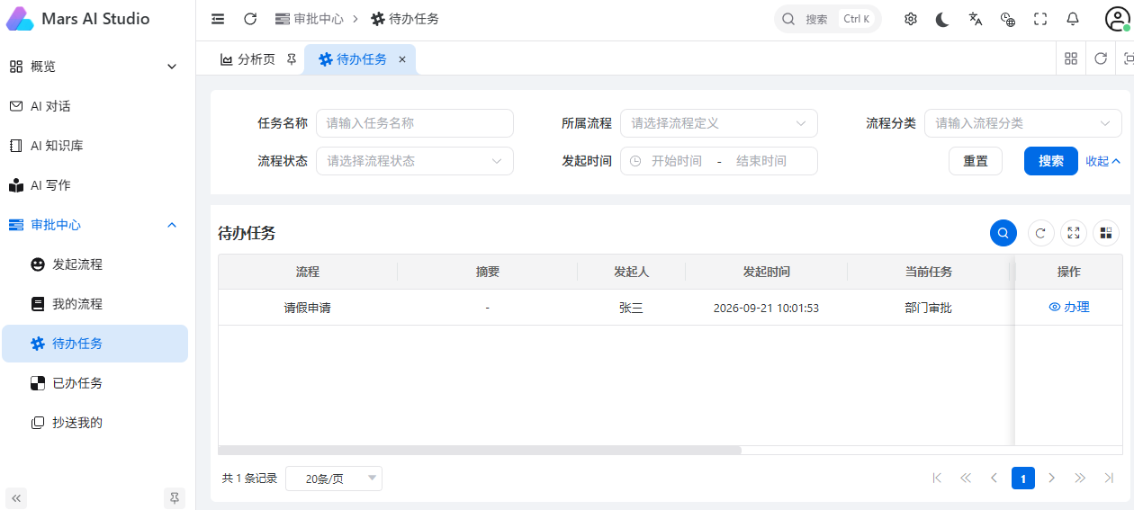Viewport: 1134px width, 510px height.
Task: Click the tab bar refresh icon
Action: pyautogui.click(x=1101, y=58)
